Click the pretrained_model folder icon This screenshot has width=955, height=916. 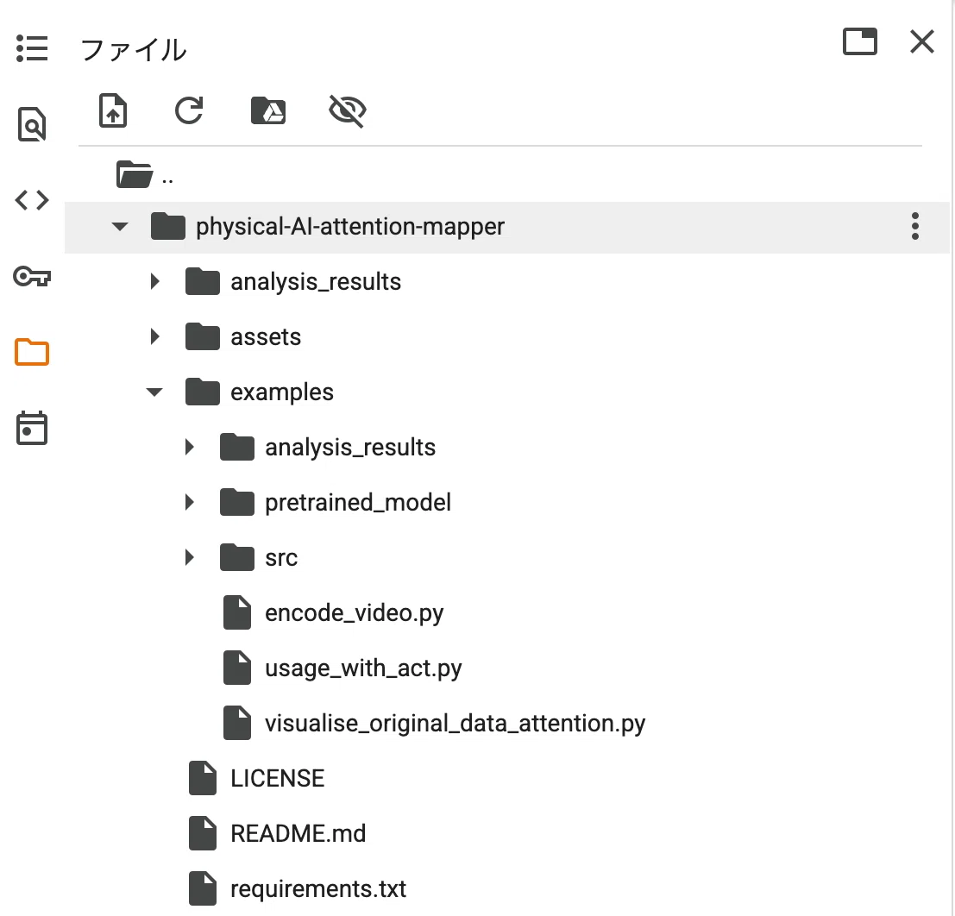click(237, 502)
